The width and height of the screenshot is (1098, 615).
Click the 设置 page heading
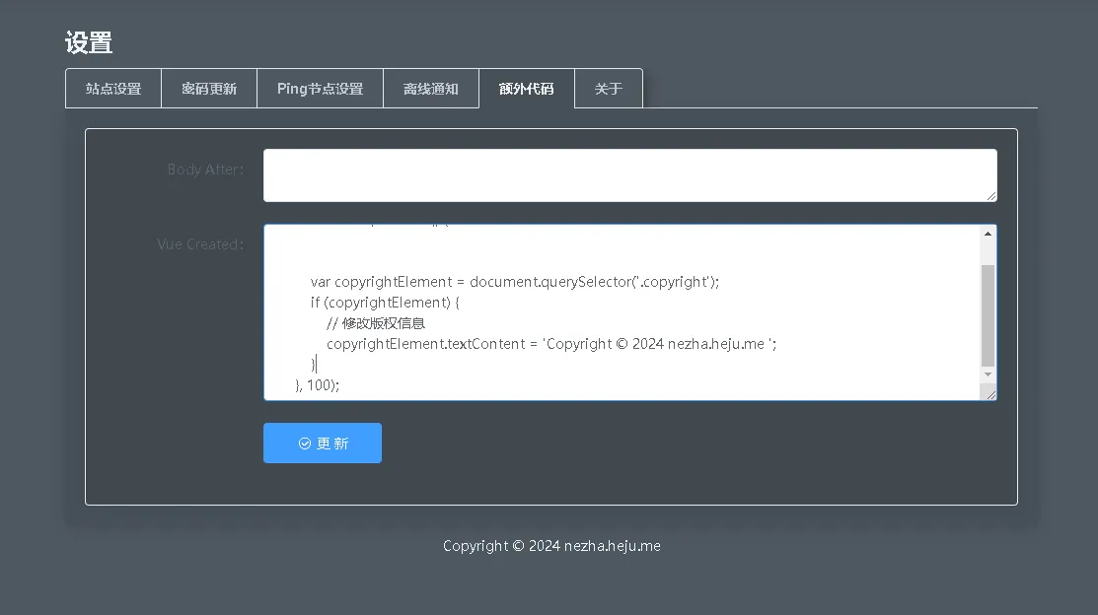click(89, 43)
